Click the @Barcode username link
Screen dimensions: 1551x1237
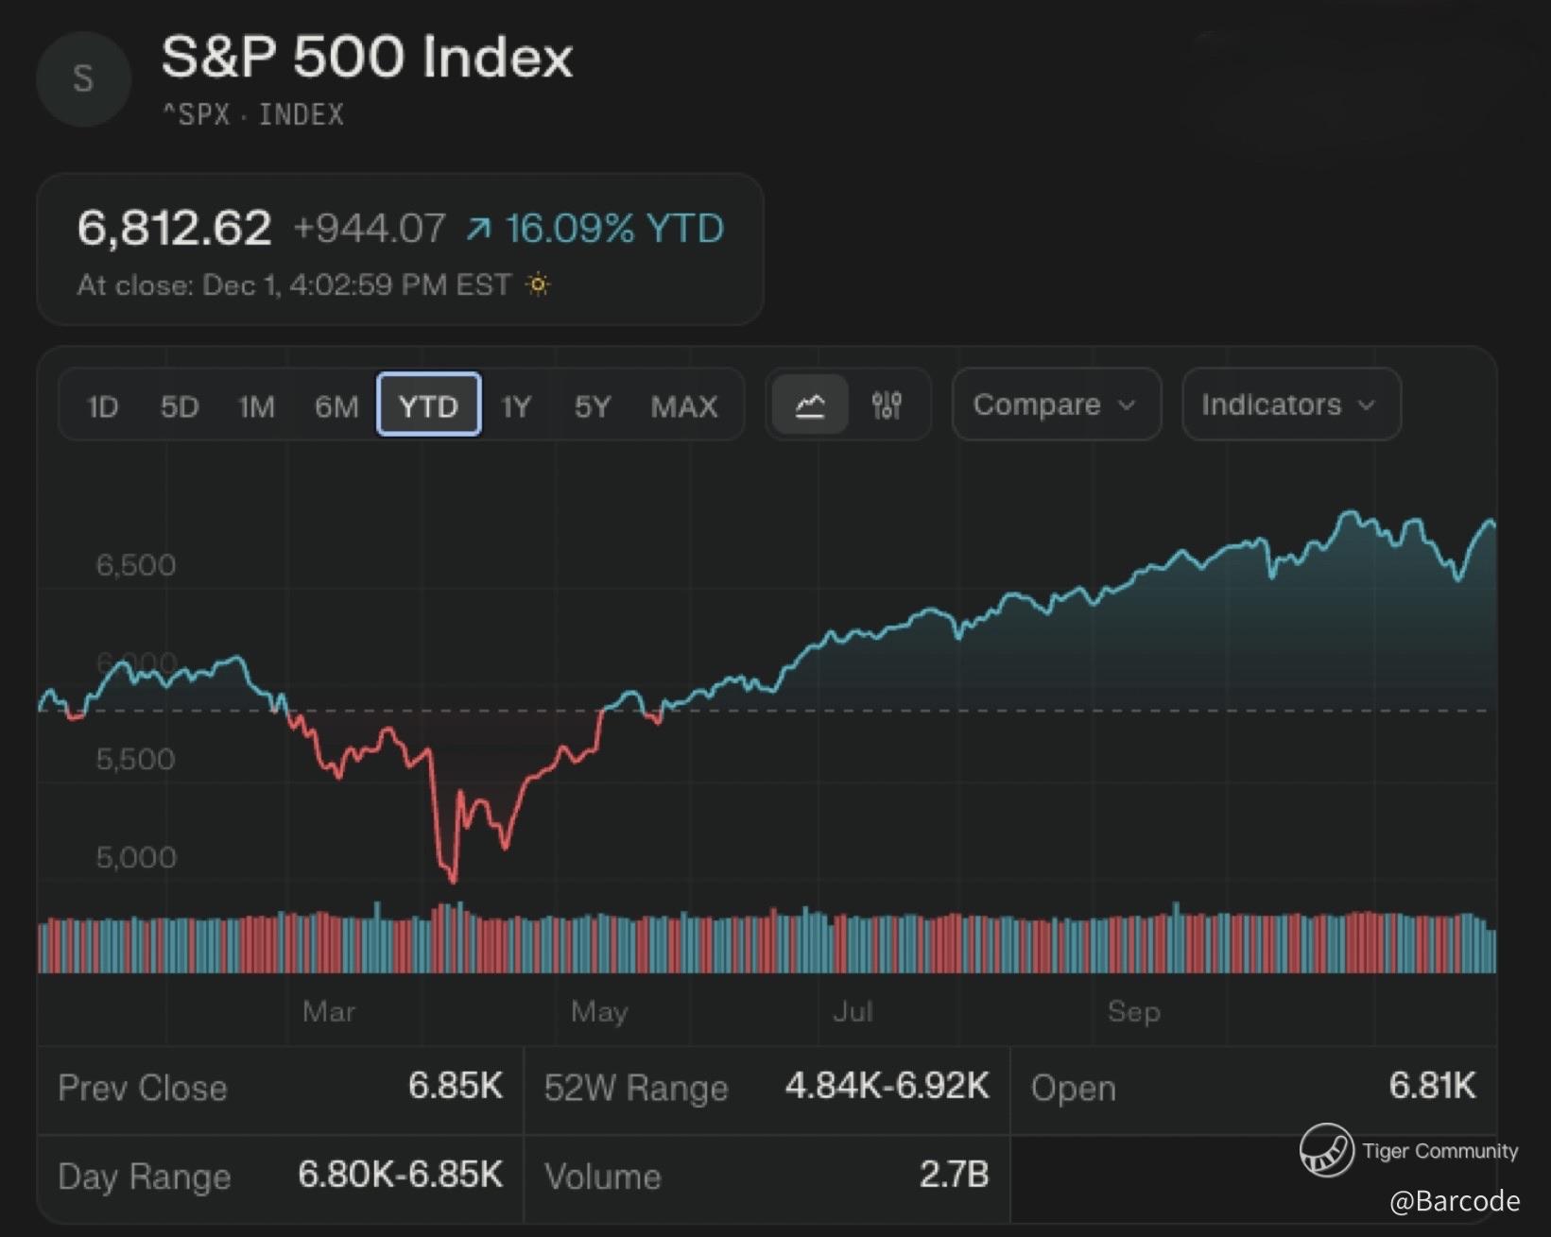1455,1200
